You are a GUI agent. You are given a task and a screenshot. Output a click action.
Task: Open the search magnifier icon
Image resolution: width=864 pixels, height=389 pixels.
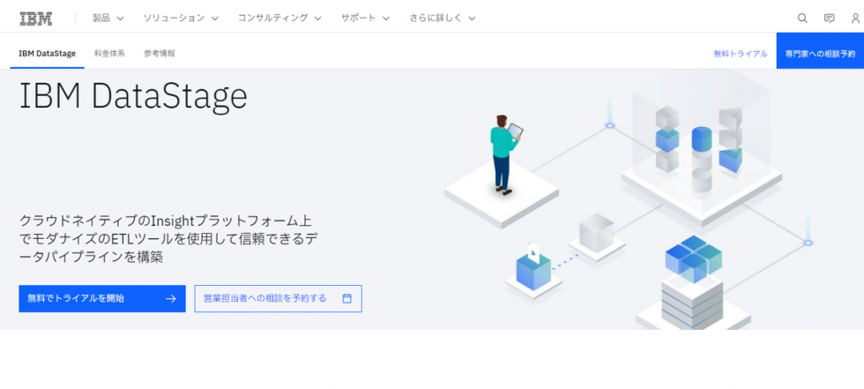pyautogui.click(x=802, y=18)
